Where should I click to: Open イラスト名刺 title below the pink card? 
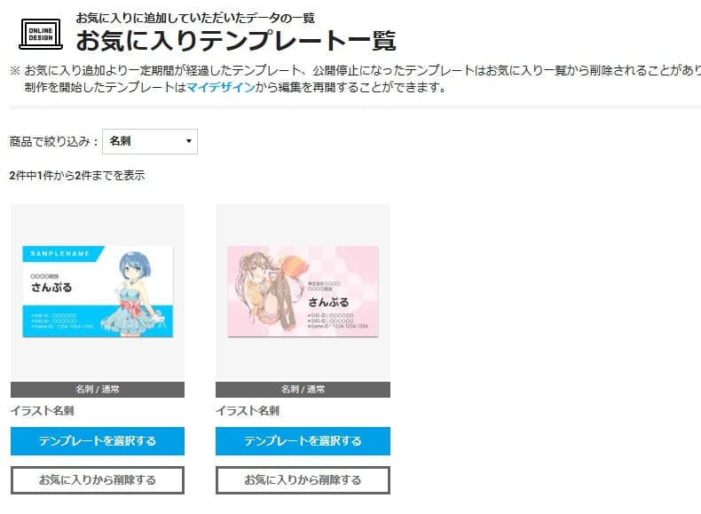(x=248, y=411)
